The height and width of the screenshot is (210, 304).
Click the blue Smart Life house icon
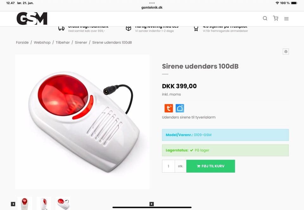tap(180, 108)
